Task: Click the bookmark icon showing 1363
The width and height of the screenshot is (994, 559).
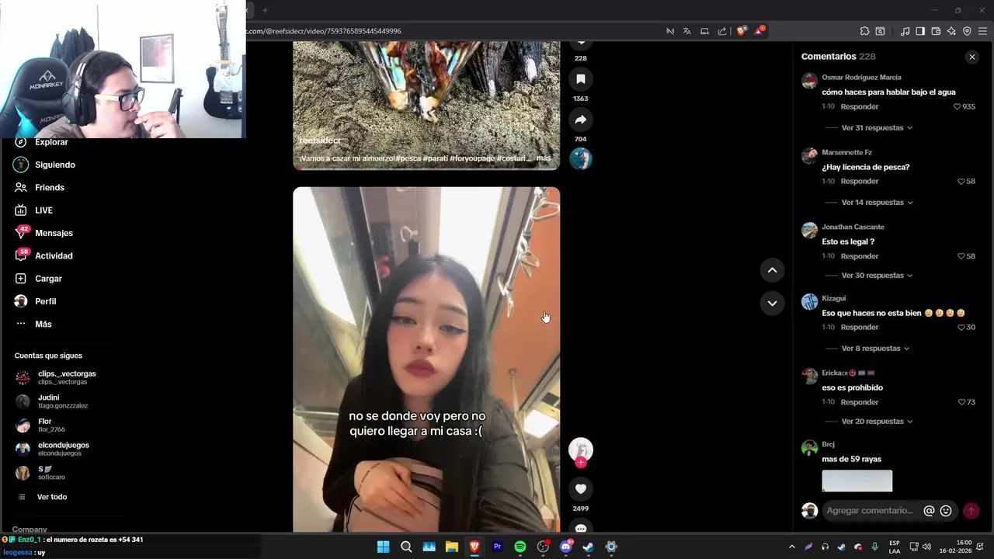Action: (580, 78)
